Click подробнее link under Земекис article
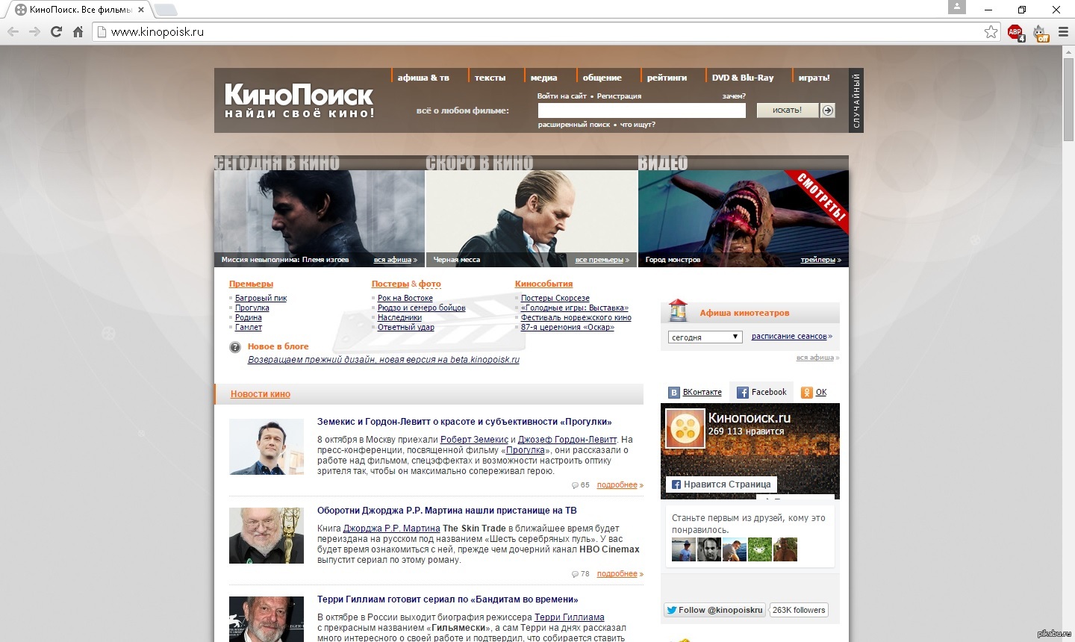Viewport: 1075px width, 642px height. (617, 485)
